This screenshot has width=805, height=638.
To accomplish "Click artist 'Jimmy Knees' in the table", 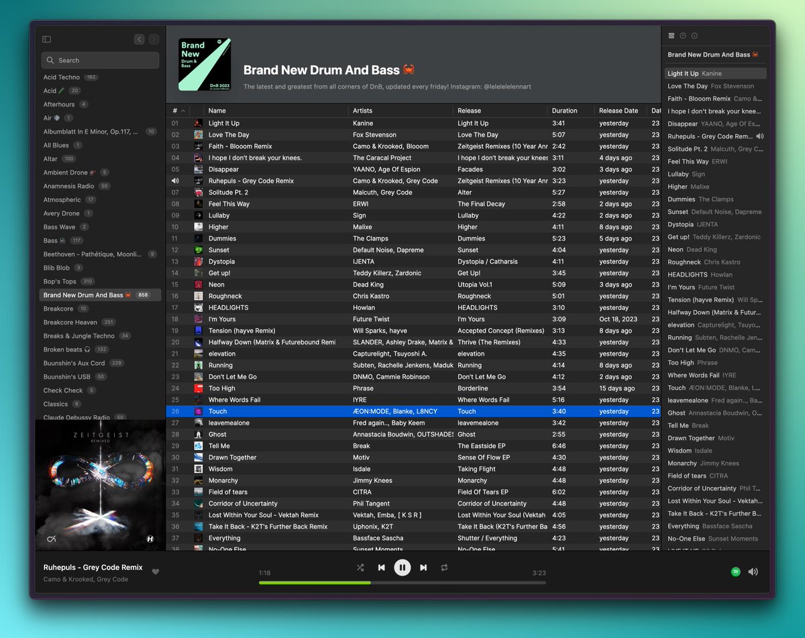I will point(372,480).
